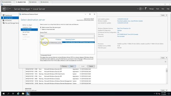Select Dashboard in the left navigation
This screenshot has height=96, width=171.
9,15
